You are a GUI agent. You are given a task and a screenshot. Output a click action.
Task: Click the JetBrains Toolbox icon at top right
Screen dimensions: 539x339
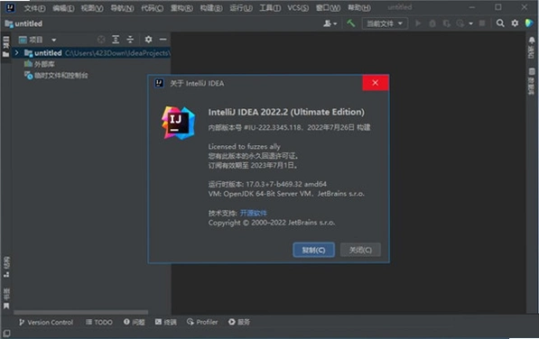529,23
